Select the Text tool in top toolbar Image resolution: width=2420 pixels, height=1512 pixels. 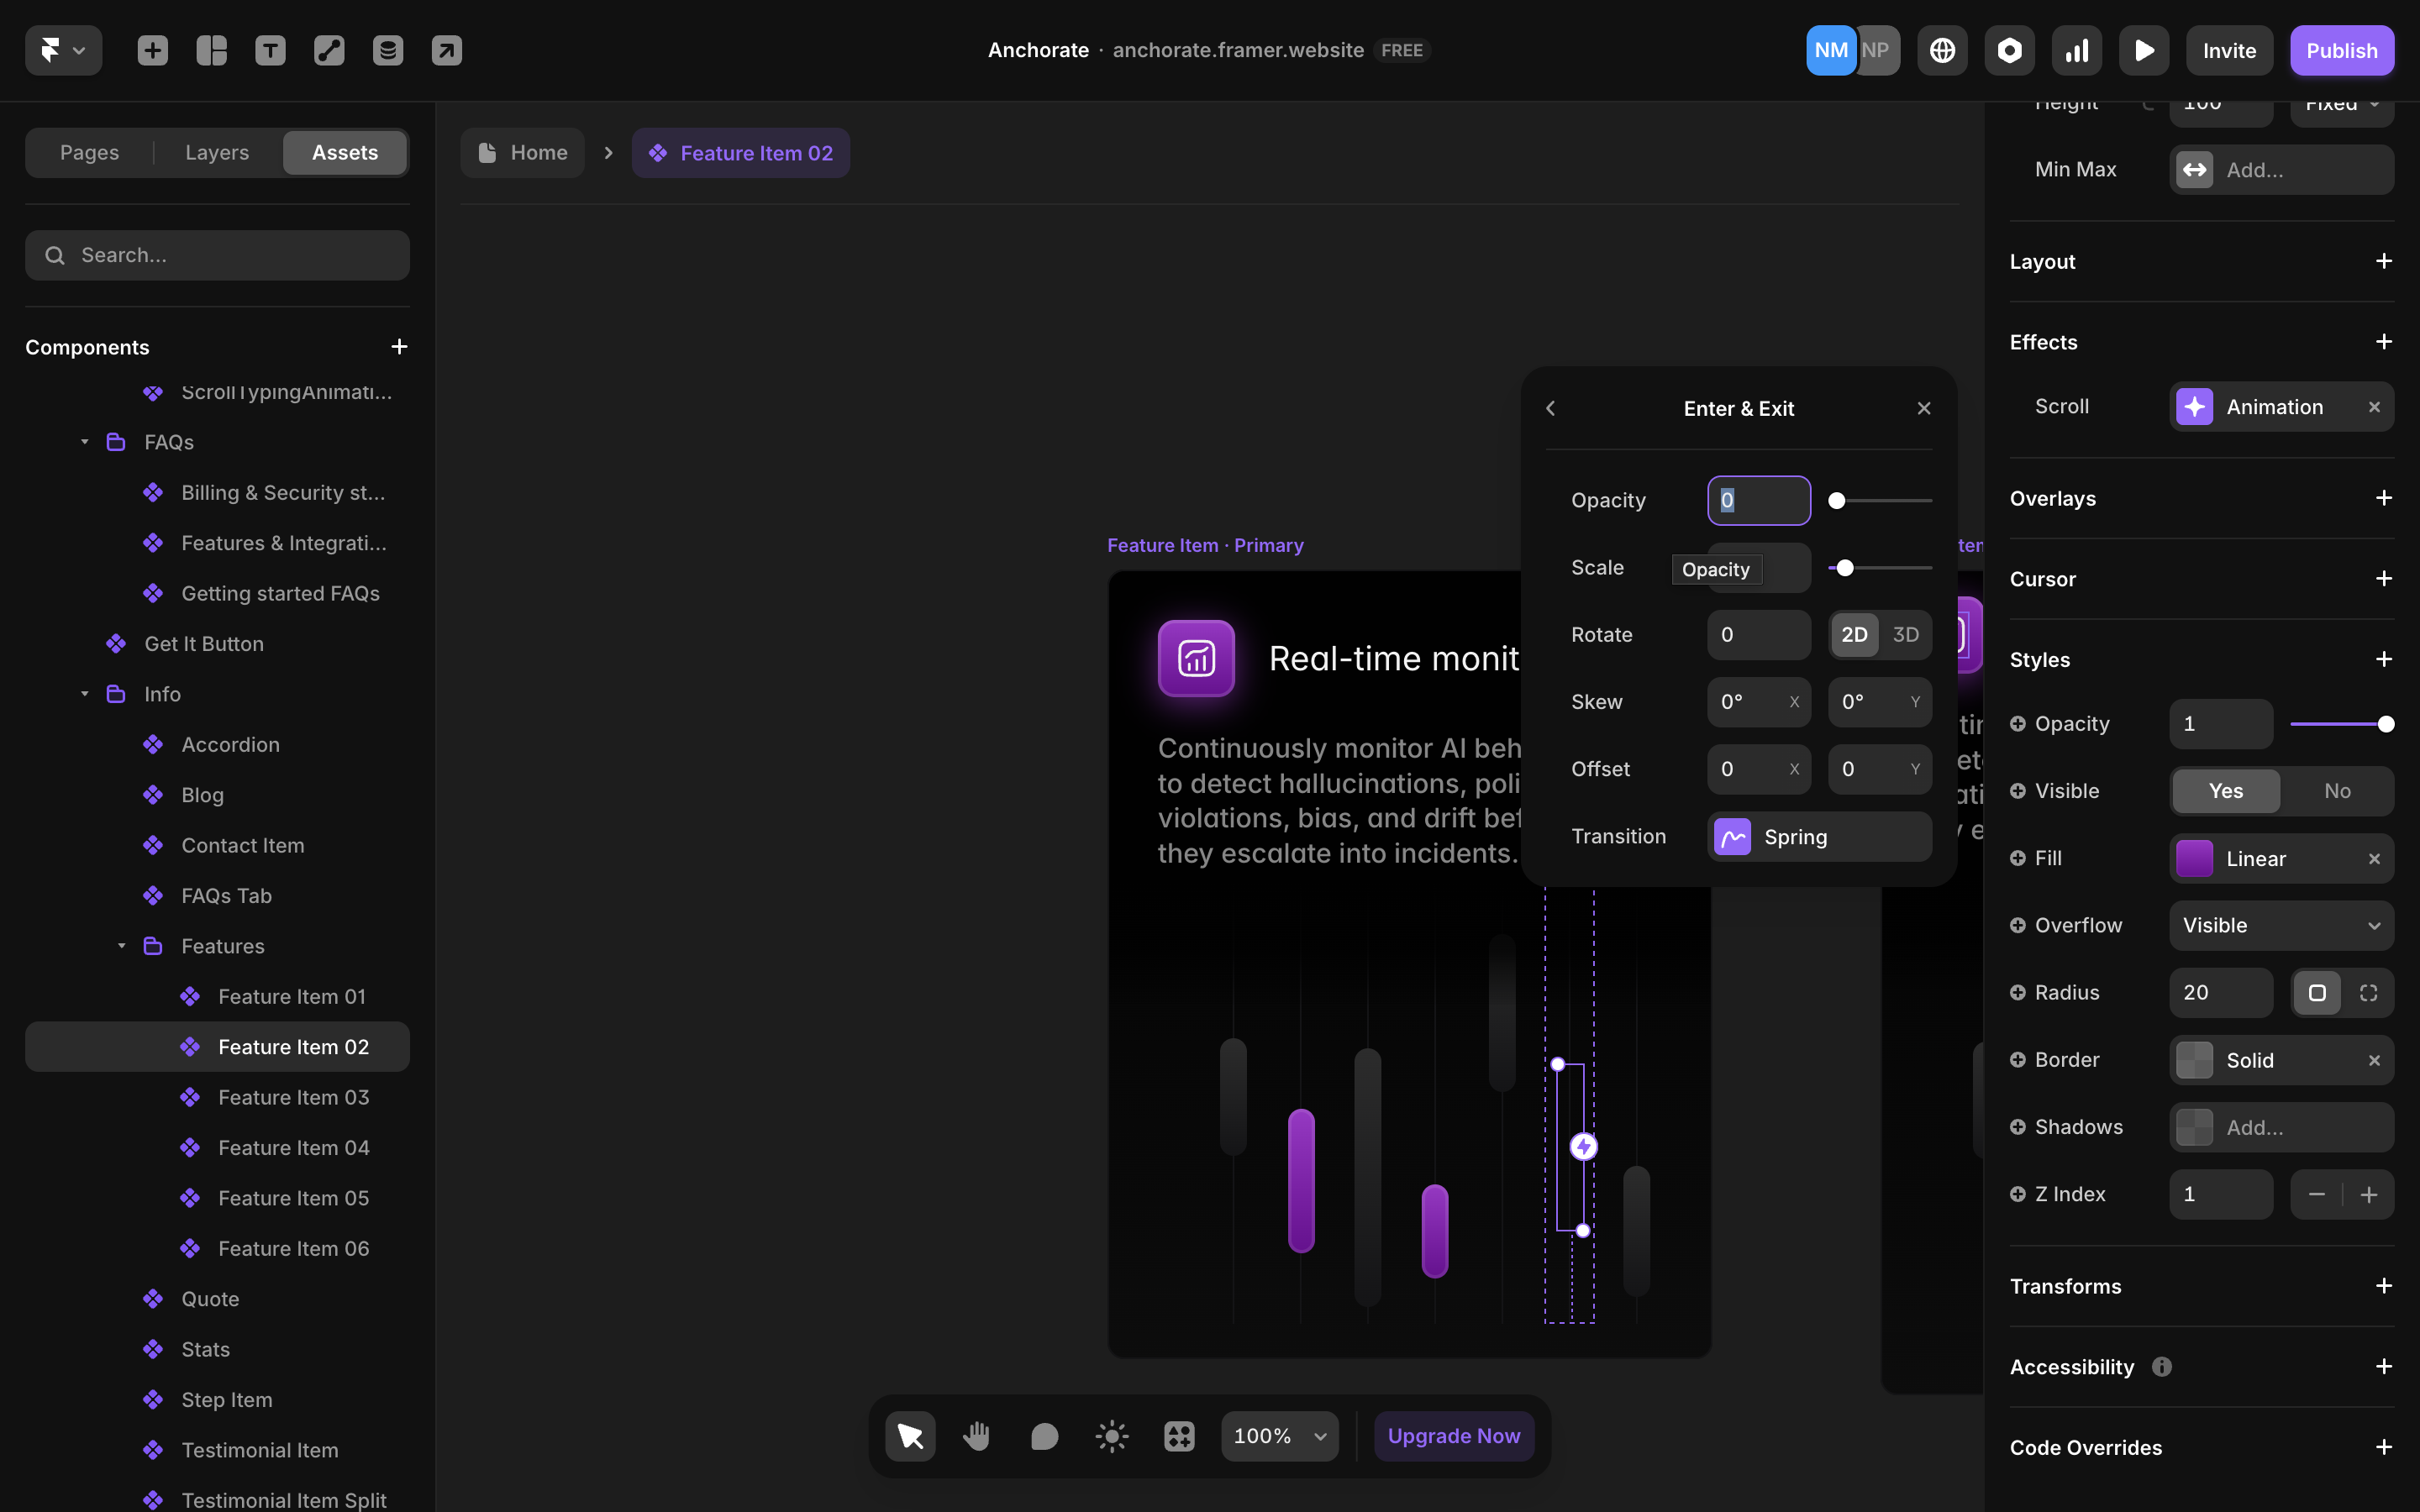270,50
